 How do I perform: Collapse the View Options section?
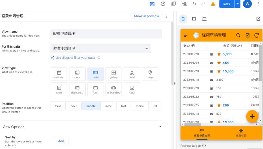click(x=160, y=127)
